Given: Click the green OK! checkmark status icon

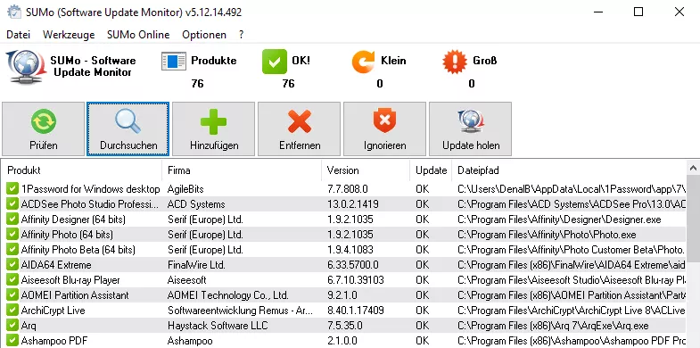Looking at the screenshot, I should 274,62.
